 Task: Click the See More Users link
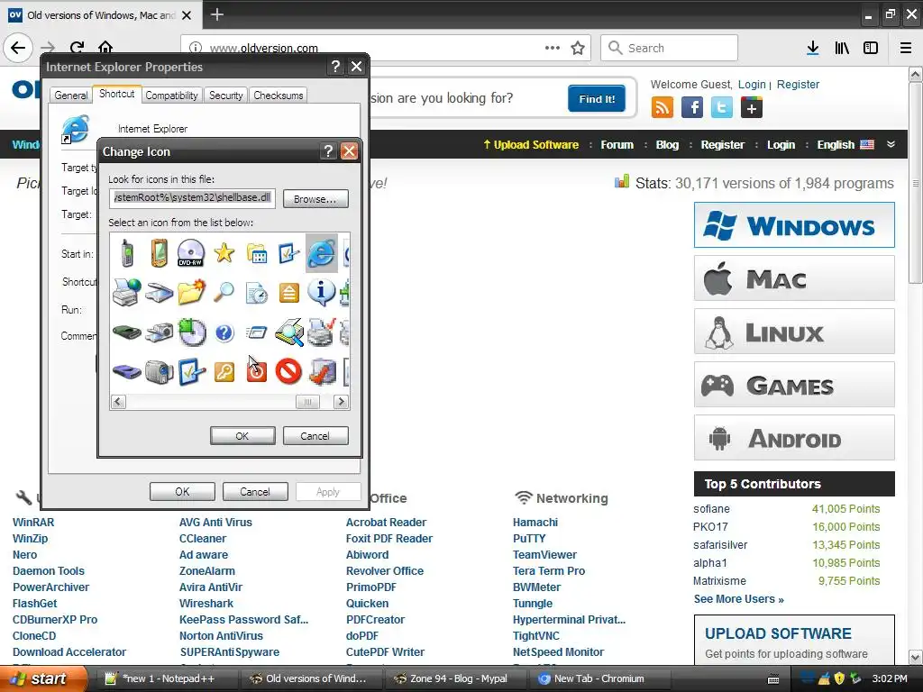pos(739,599)
